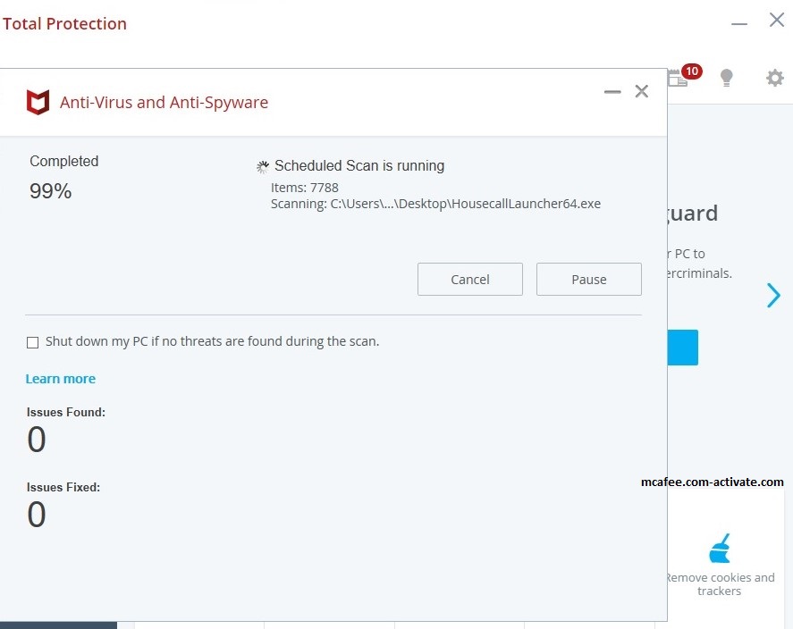Cancel the scheduled scan
This screenshot has width=793, height=629.
[x=470, y=279]
